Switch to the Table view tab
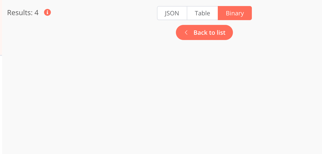This screenshot has width=322, height=154. [202, 13]
